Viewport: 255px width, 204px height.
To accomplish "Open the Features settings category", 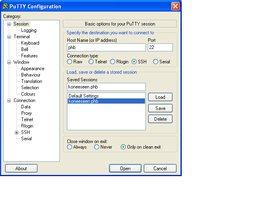I will click(29, 56).
